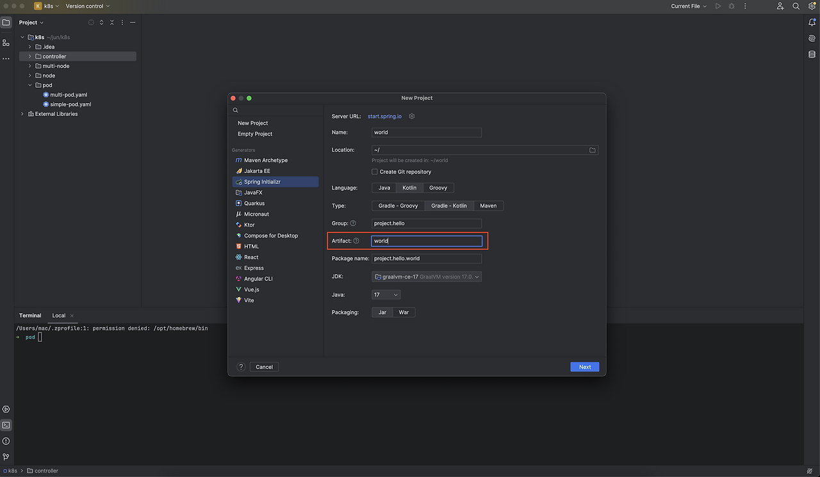Hide the Project panel with minimize icon
Screen dimensions: 820x477
[133, 22]
